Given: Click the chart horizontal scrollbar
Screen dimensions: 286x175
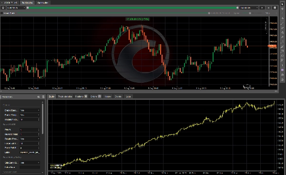Looking at the screenshot, I should click(x=139, y=91).
